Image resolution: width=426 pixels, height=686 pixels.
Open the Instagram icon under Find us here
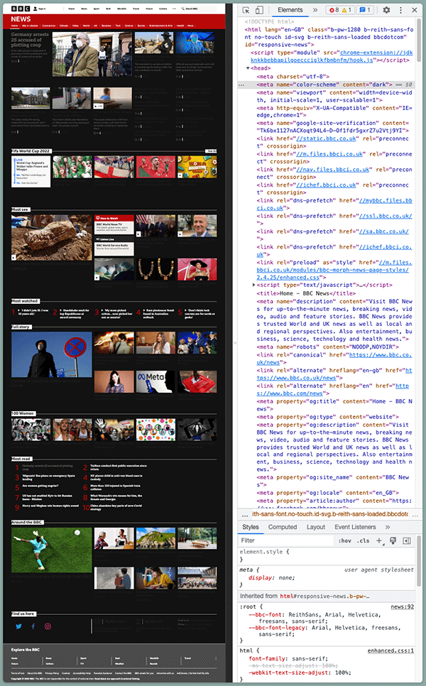click(48, 626)
